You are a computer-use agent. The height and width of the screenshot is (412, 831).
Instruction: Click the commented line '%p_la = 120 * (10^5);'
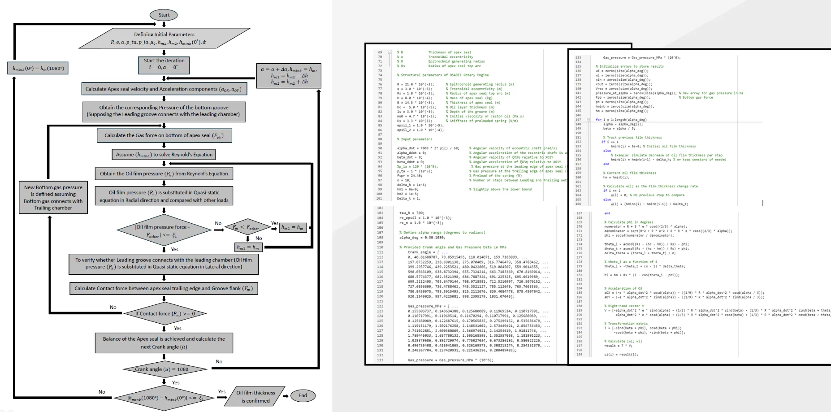[417, 166]
